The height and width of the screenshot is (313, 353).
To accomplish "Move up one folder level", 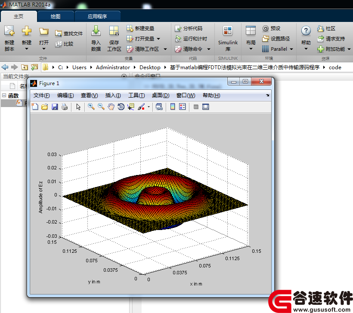I will coord(24,67).
